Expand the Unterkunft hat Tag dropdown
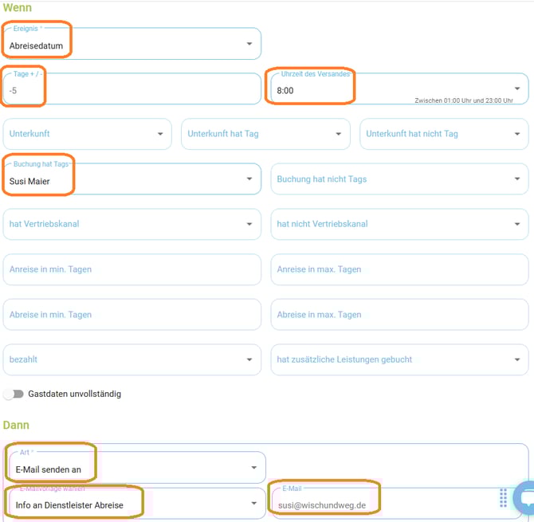This screenshot has height=522, width=534. tap(265, 134)
